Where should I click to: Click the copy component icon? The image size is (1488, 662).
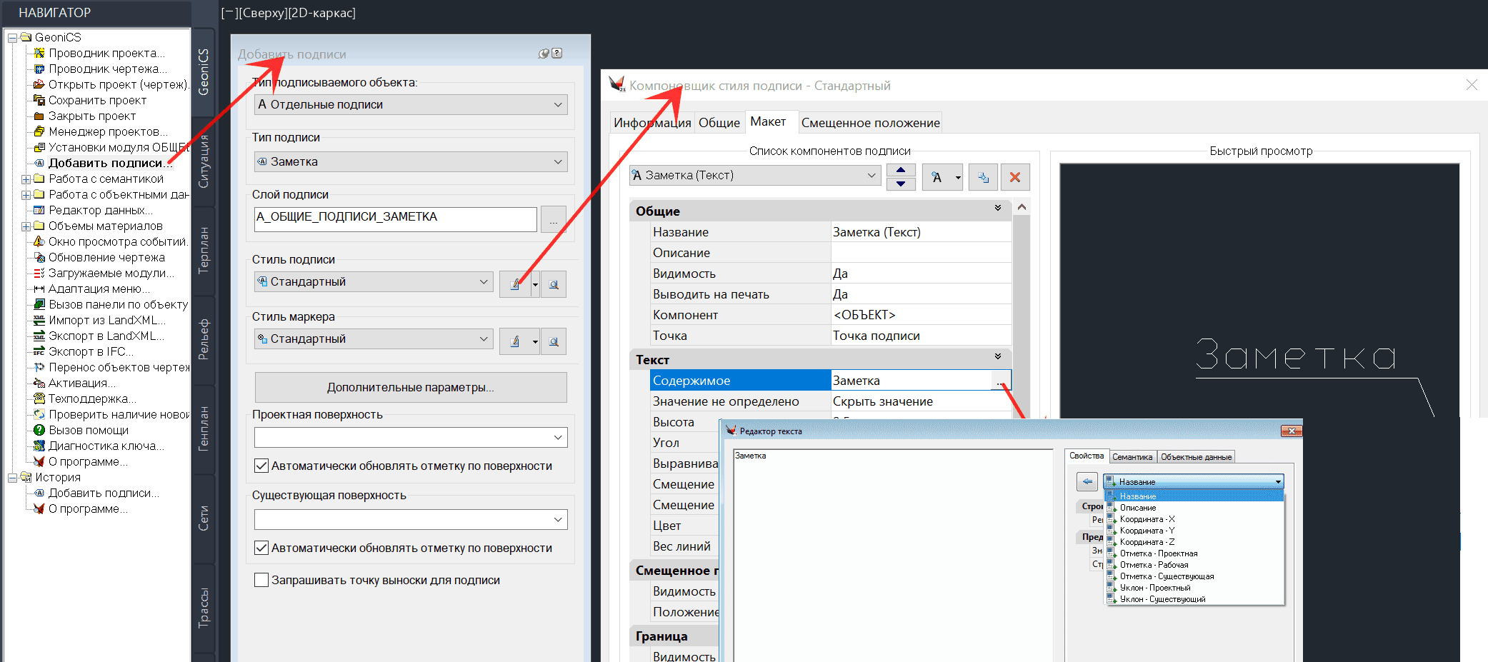point(983,177)
